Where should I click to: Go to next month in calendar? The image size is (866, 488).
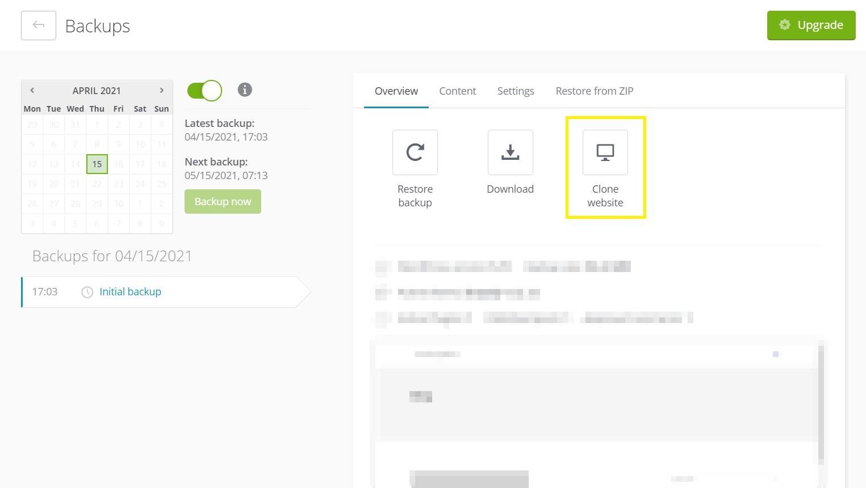[x=162, y=91]
